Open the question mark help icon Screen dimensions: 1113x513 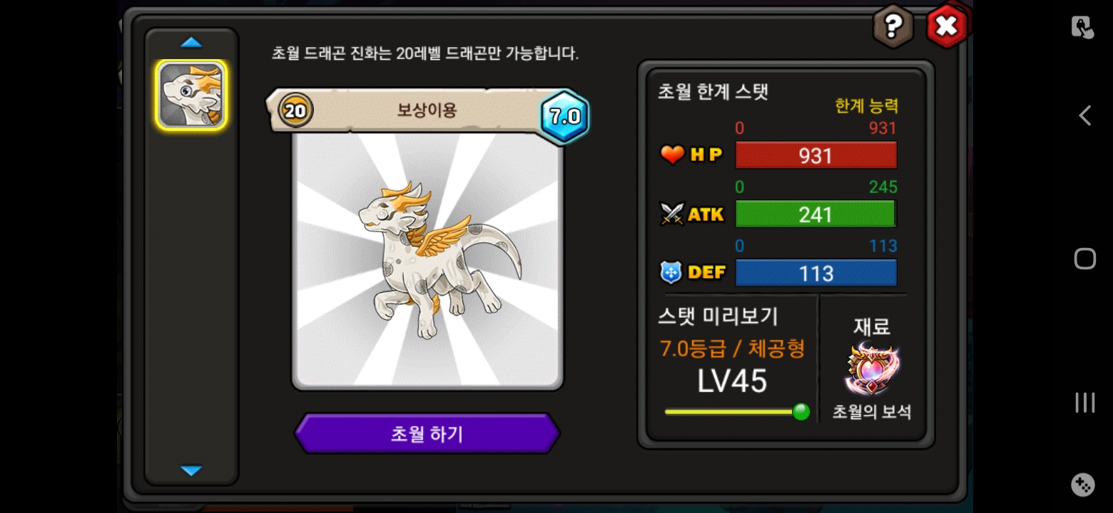pos(893,27)
